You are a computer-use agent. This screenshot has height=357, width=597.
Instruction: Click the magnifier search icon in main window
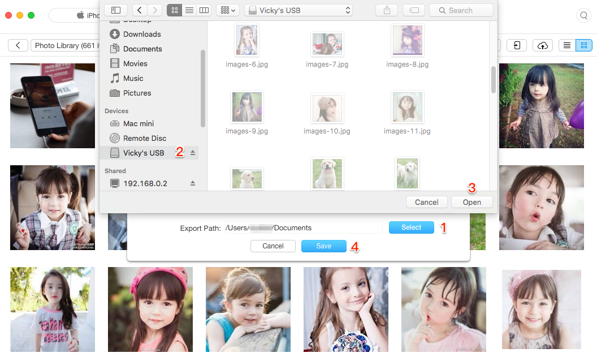[583, 16]
